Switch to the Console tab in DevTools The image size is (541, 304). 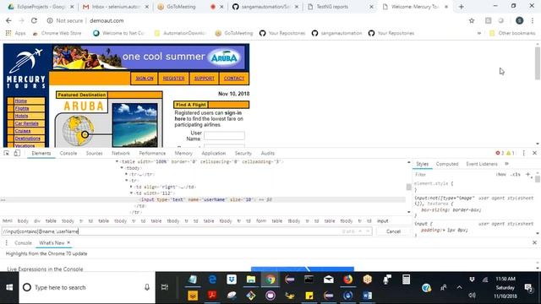point(68,153)
